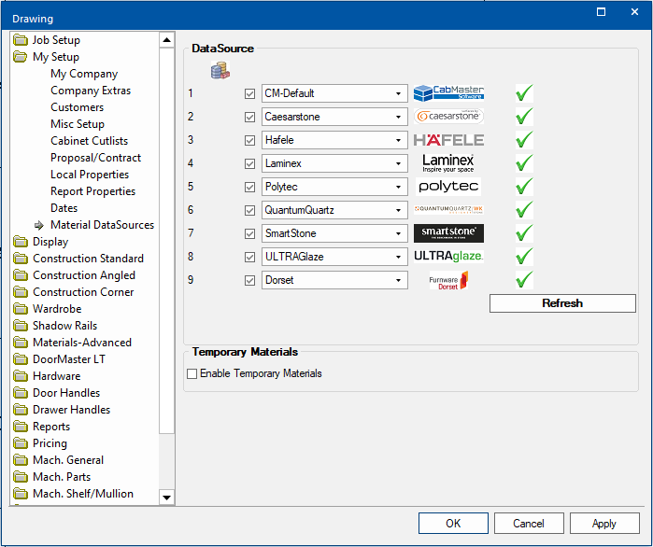Open the Dorset dropdown
The image size is (653, 547).
(399, 280)
